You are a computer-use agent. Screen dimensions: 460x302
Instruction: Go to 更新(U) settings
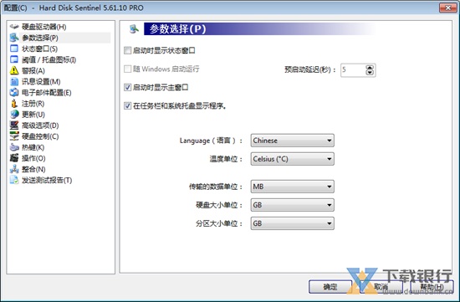33,115
